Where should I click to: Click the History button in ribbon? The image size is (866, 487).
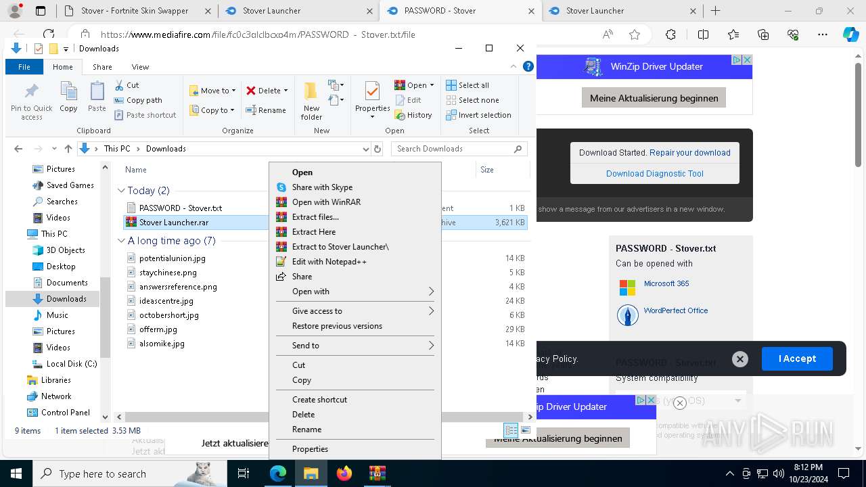tap(413, 115)
